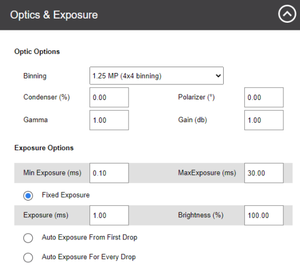Click the Polarizer (°) label
Viewport: 300px width, 273px height.
(x=196, y=97)
